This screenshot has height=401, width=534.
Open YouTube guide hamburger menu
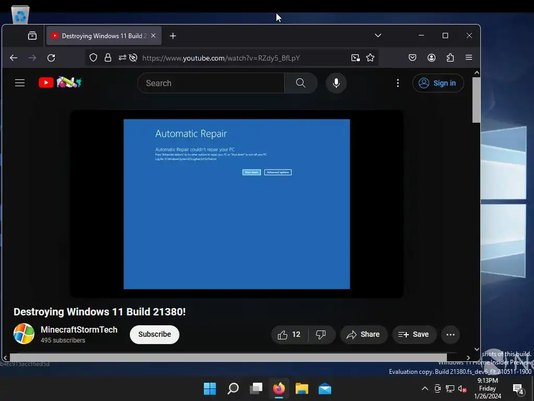pyautogui.click(x=20, y=83)
